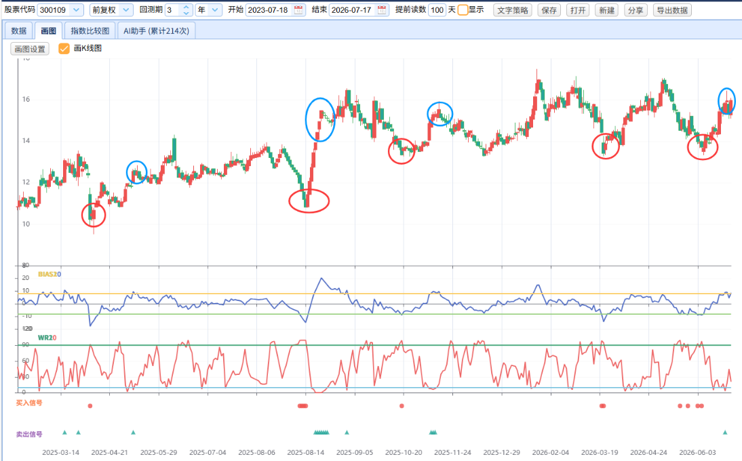Open the end date calendar picker
The width and height of the screenshot is (742, 461).
[x=382, y=10]
